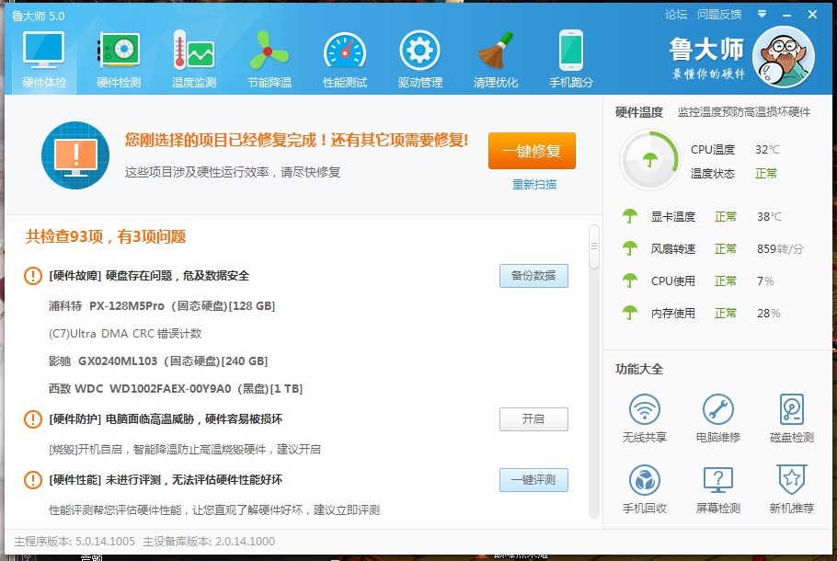Viewport: 837px width, 561px height.
Task: Launch 节能降温 cooling feature
Action: click(x=269, y=57)
